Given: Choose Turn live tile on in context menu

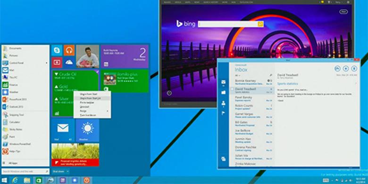Looking at the screenshot, I should click(92, 115).
